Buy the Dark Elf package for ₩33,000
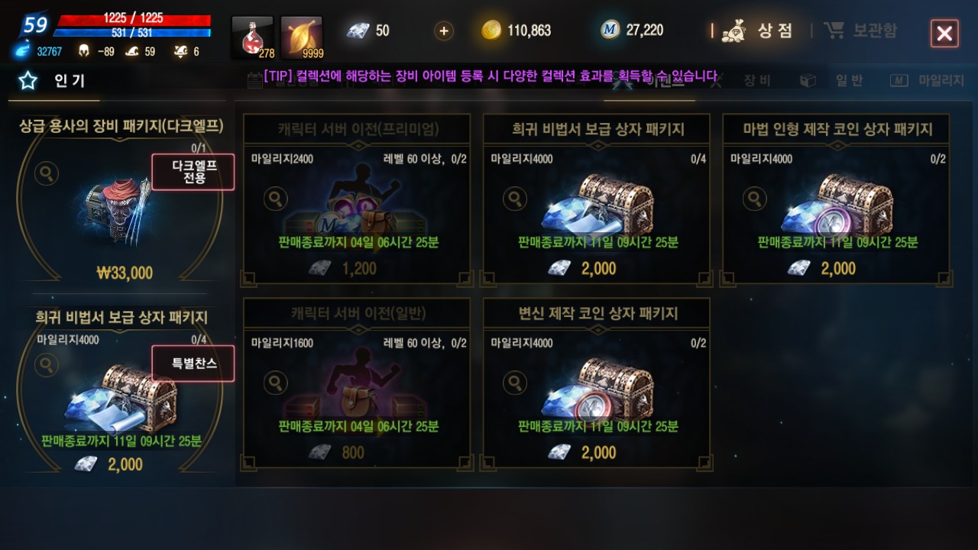 pos(125,273)
